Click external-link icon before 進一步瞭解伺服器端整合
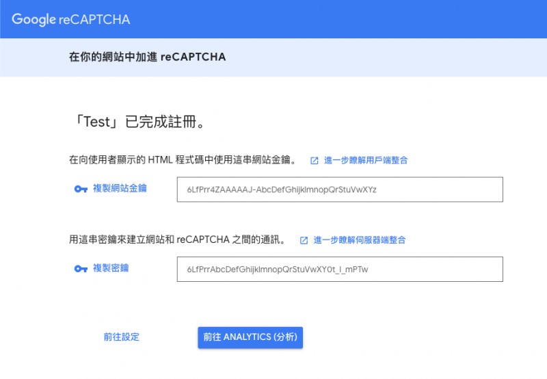Image resolution: width=547 pixels, height=379 pixels. pyautogui.click(x=304, y=240)
